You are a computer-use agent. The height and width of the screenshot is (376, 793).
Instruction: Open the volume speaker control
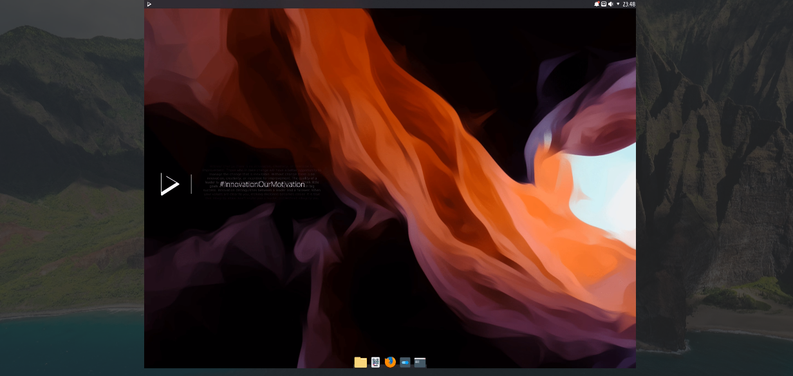click(x=611, y=4)
